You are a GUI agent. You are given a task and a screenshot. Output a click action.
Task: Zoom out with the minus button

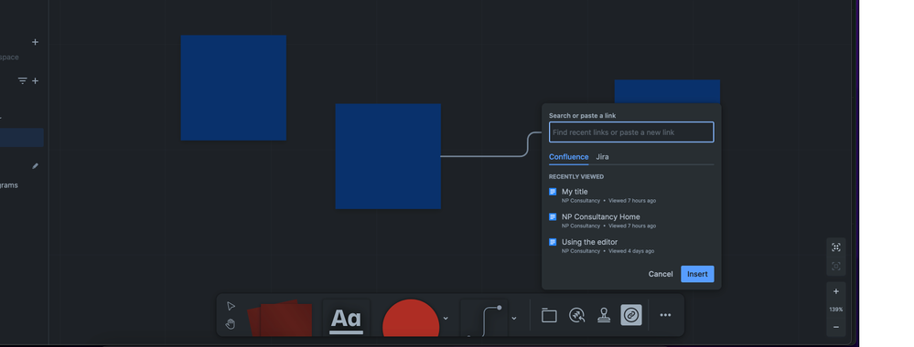click(836, 327)
